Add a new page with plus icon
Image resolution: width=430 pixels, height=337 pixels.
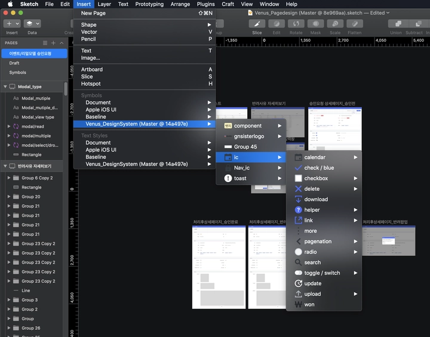click(54, 43)
